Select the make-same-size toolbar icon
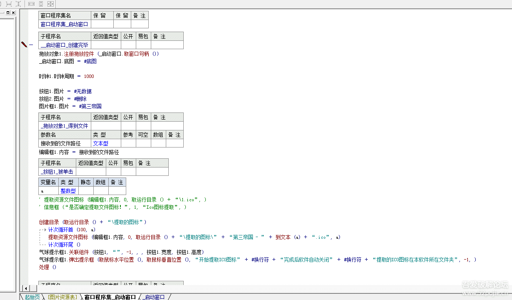This screenshot has width=512, height=300. tap(50, 4)
